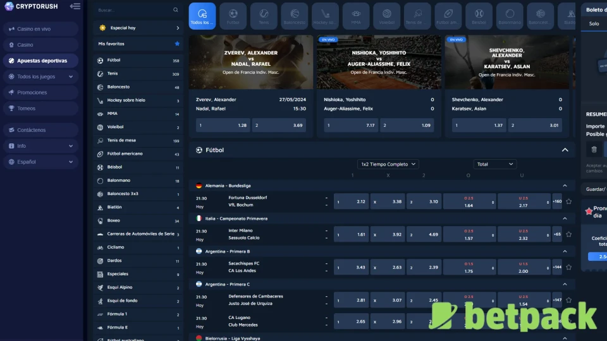Select Under 2.5 at 2.32 Inter match
607x341 pixels.
[524, 234]
